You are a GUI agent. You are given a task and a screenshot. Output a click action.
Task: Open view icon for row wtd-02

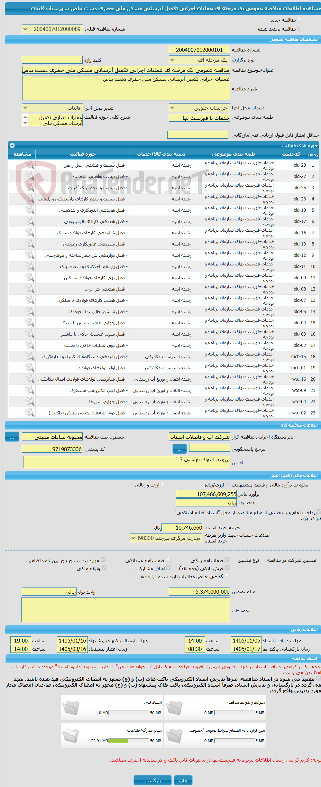click(x=30, y=413)
